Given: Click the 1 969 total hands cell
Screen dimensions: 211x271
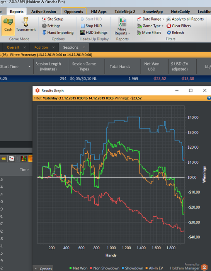Looking at the screenshot, I should pos(133,79).
